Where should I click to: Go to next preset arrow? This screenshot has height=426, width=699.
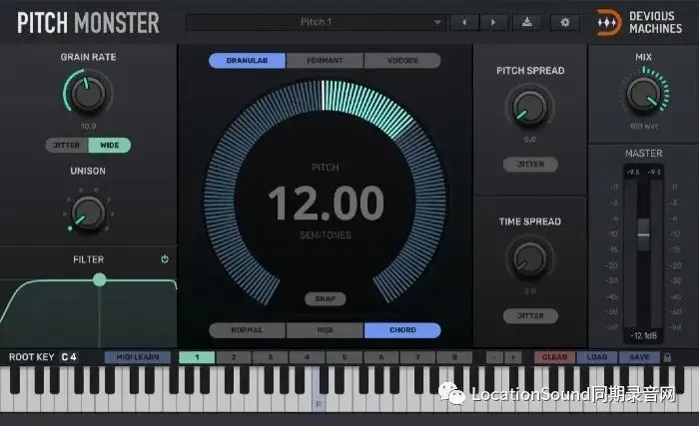point(493,22)
